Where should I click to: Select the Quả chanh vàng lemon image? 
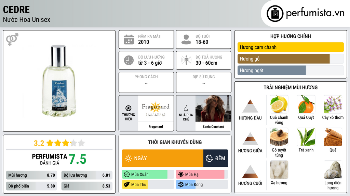coord(279,104)
